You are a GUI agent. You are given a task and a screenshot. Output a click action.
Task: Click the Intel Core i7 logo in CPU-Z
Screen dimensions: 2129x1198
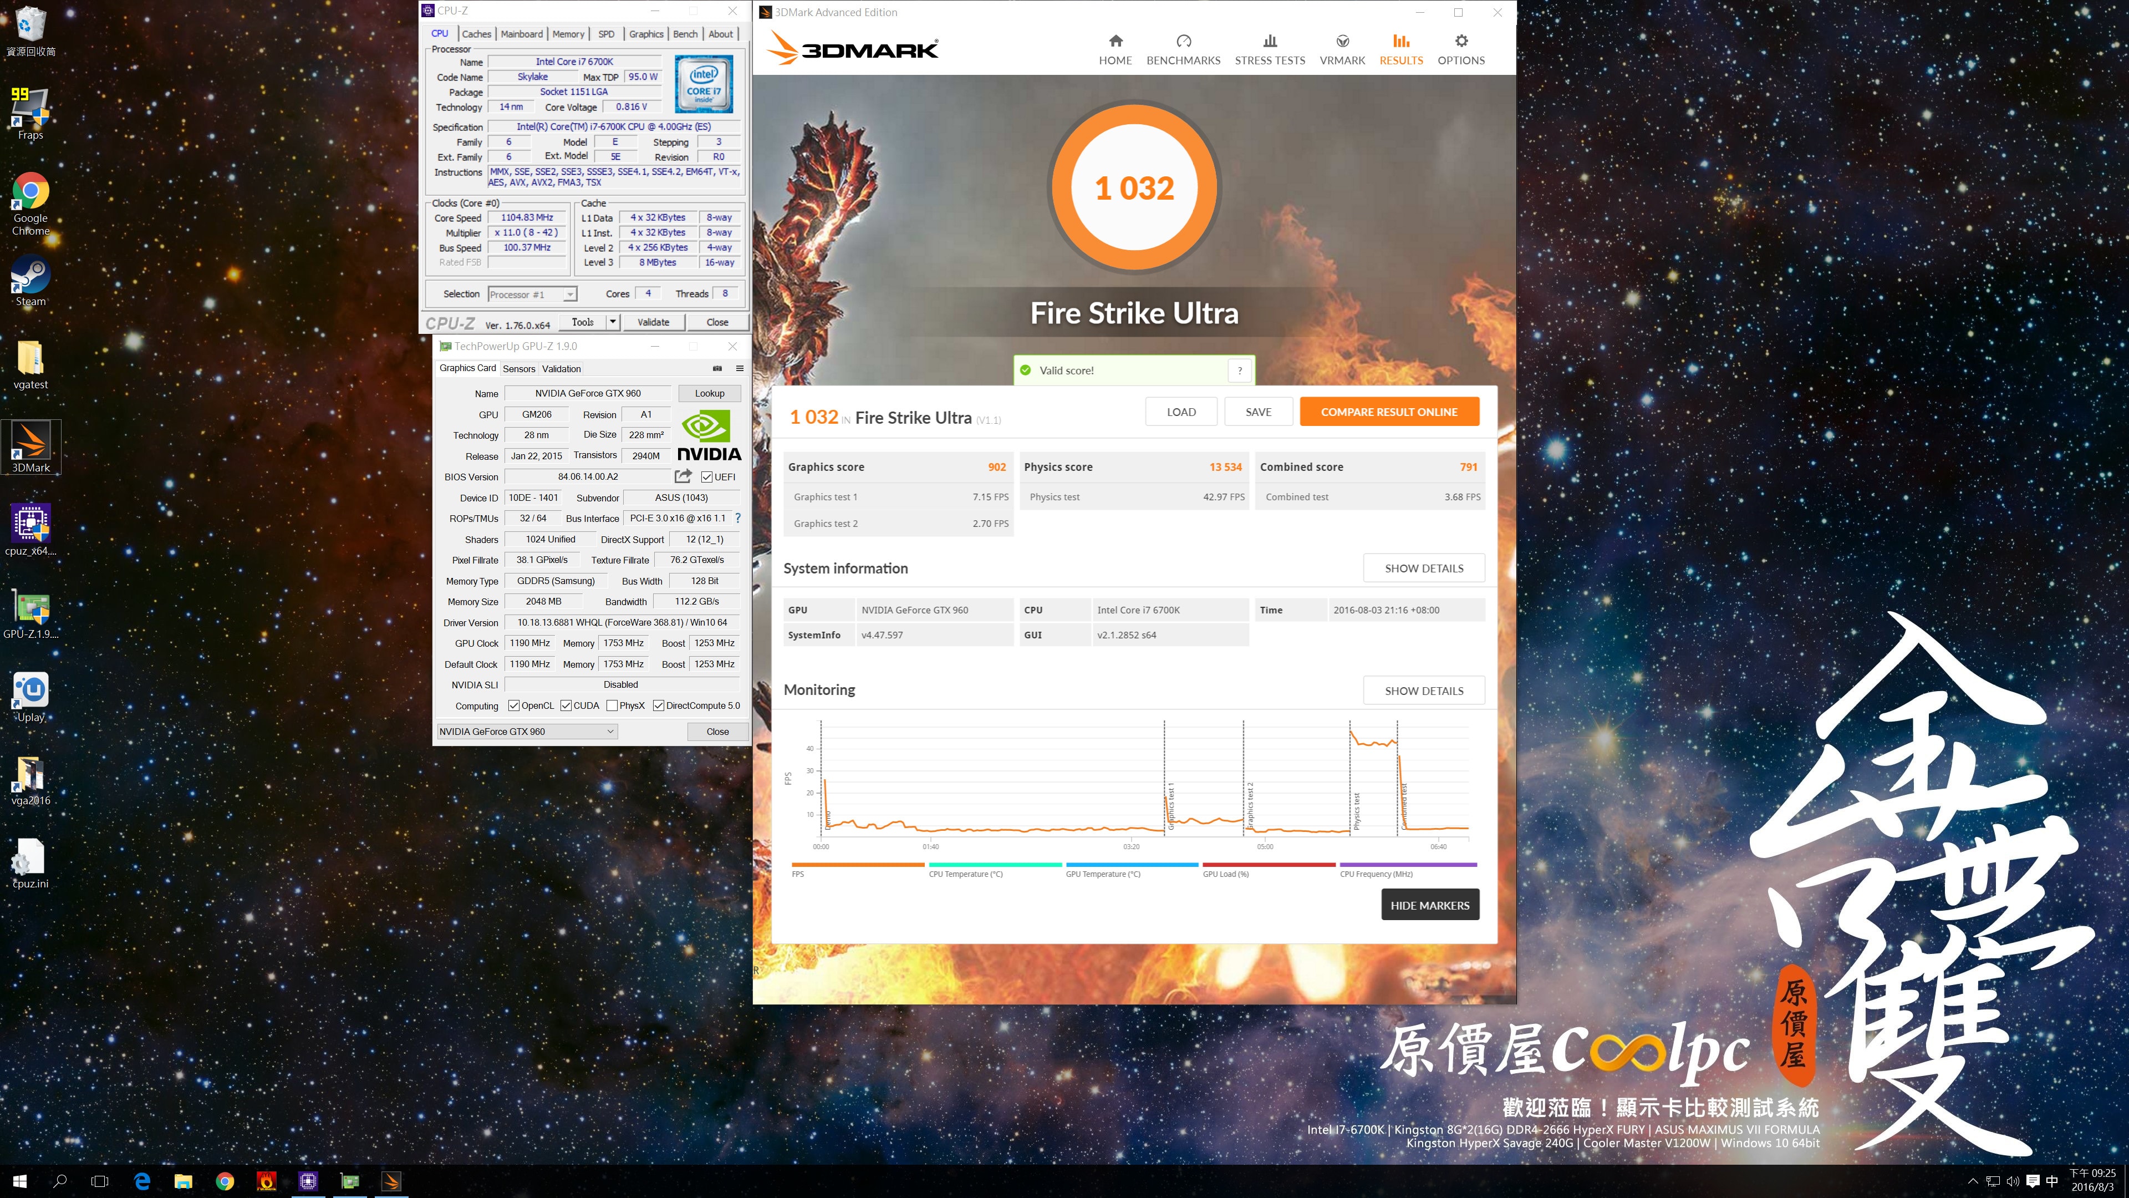point(704,84)
